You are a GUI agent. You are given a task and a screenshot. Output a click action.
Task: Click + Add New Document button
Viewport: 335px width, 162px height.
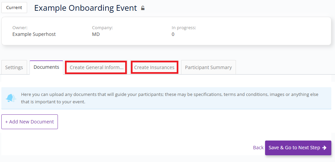(30, 122)
